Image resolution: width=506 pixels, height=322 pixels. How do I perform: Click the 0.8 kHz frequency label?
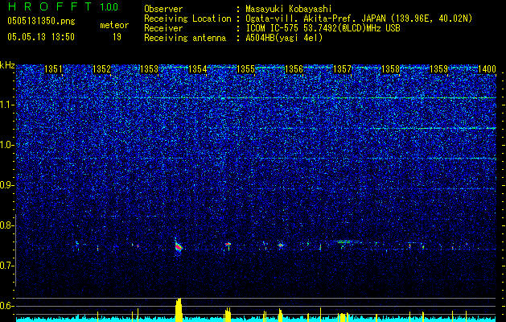coord(7,225)
